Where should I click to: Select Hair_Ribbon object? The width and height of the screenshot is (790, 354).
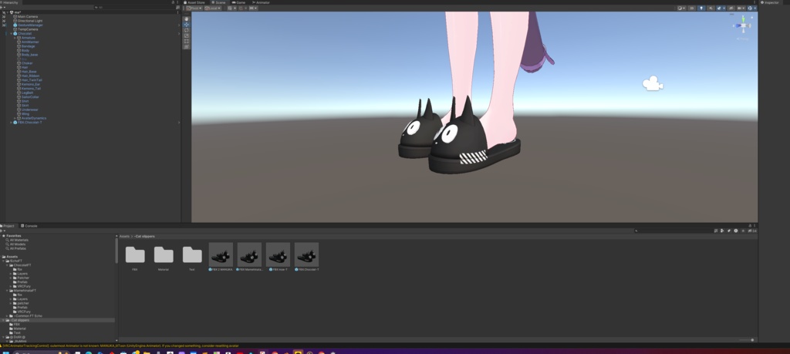click(x=30, y=76)
